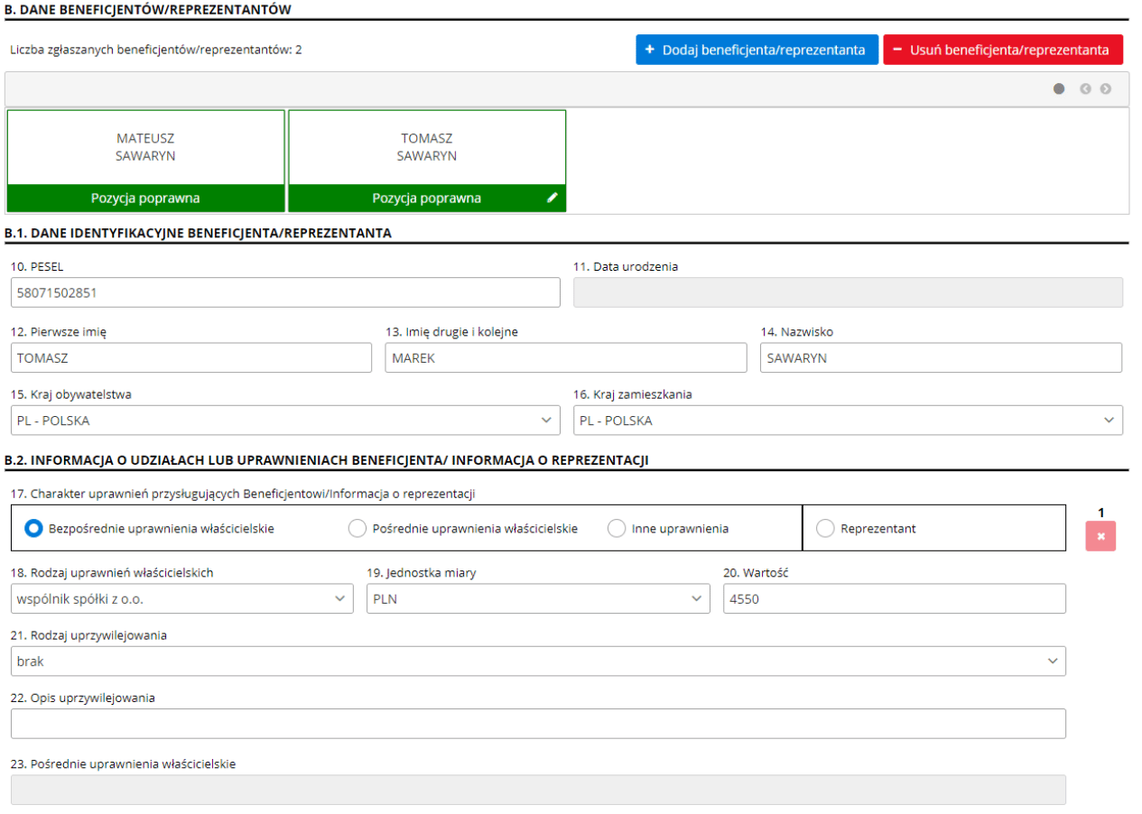Select the Pośrednie uprawnienia właścicielskie option
Screen dimensions: 1142x814
click(x=357, y=528)
